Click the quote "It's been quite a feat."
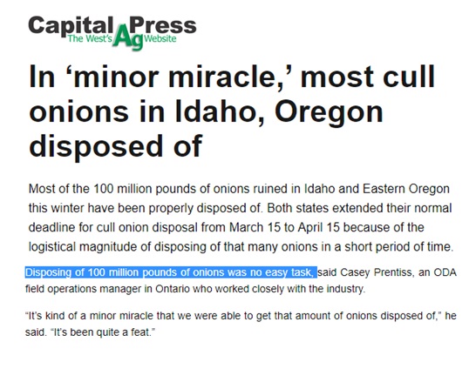476x369 pixels. (102, 332)
